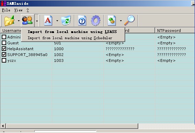This screenshot has height=133, width=195.
Task: Select the SUPPORT_388945a0 username text
Action: [28, 55]
